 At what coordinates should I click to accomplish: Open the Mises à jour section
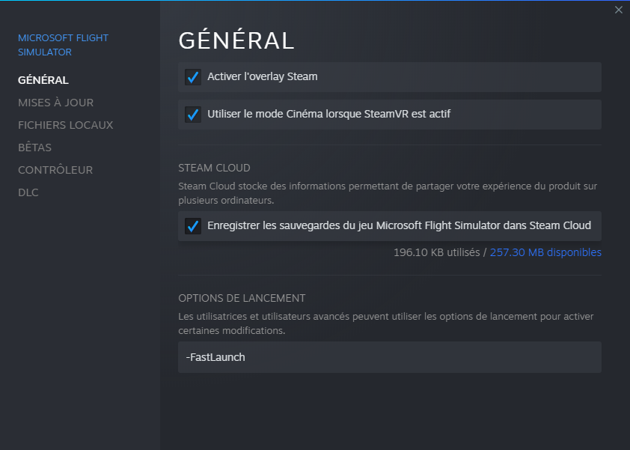(x=55, y=103)
